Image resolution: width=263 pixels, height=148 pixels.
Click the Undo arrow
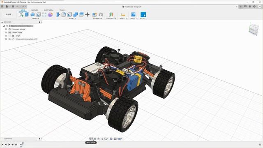pos(17,7)
